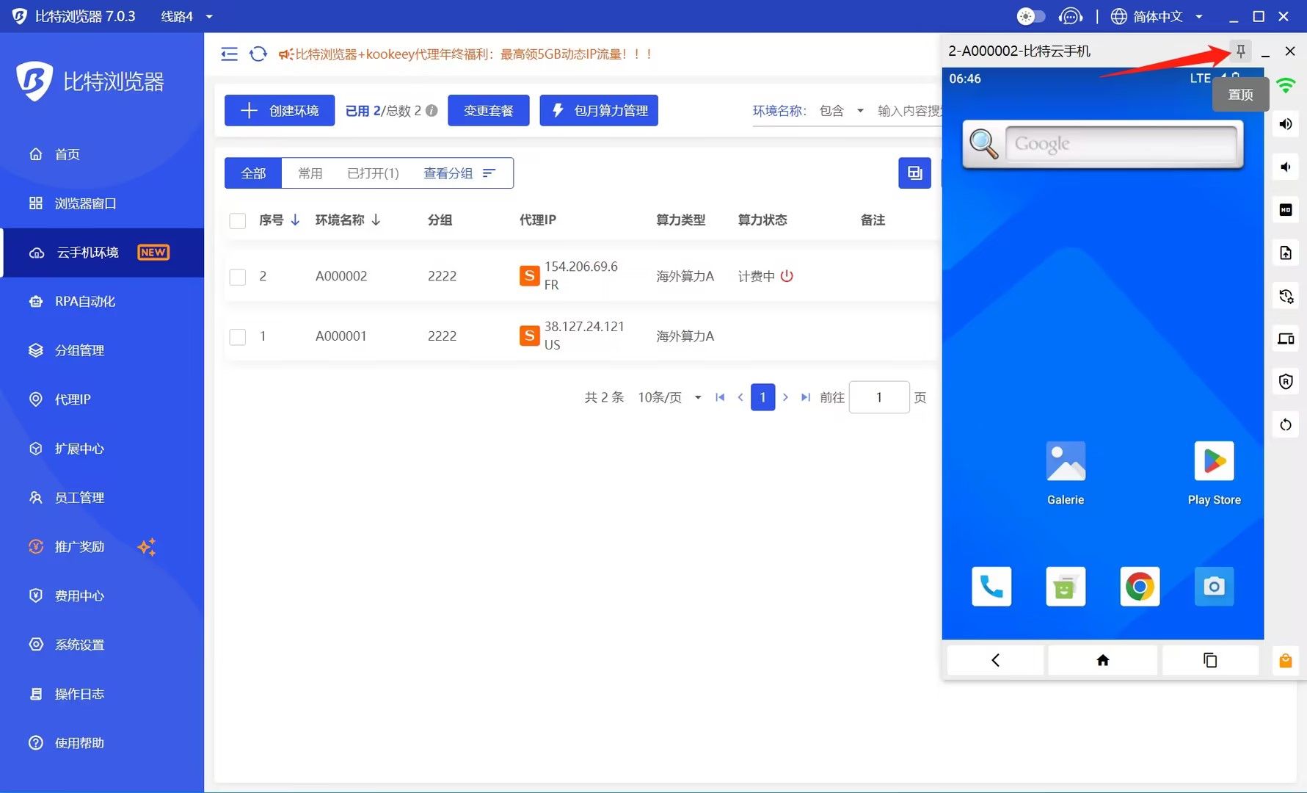Select the 已打开(1) tab

pyautogui.click(x=373, y=173)
